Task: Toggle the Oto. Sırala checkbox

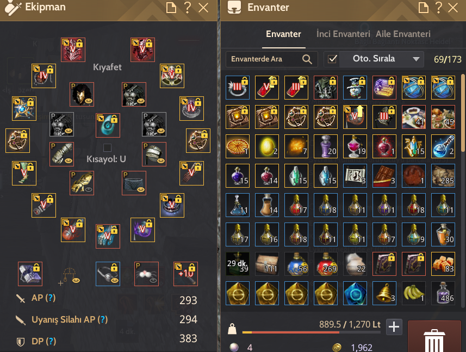Action: point(332,59)
